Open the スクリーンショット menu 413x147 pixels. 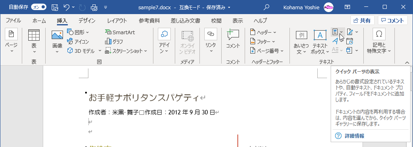pos(126,51)
